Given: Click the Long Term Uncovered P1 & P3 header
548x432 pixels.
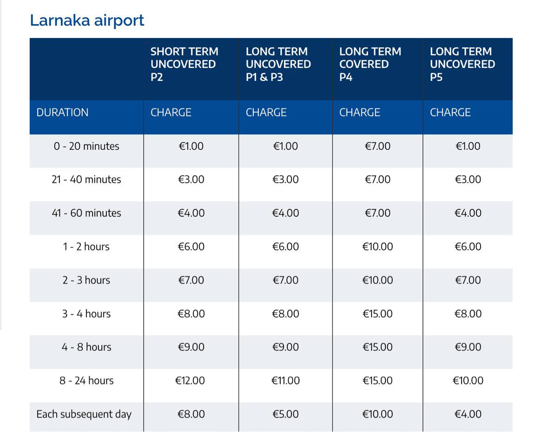Looking at the screenshot, I should tap(278, 64).
